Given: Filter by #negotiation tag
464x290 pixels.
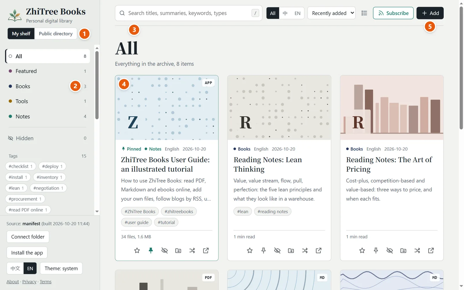Looking at the screenshot, I should point(48,188).
